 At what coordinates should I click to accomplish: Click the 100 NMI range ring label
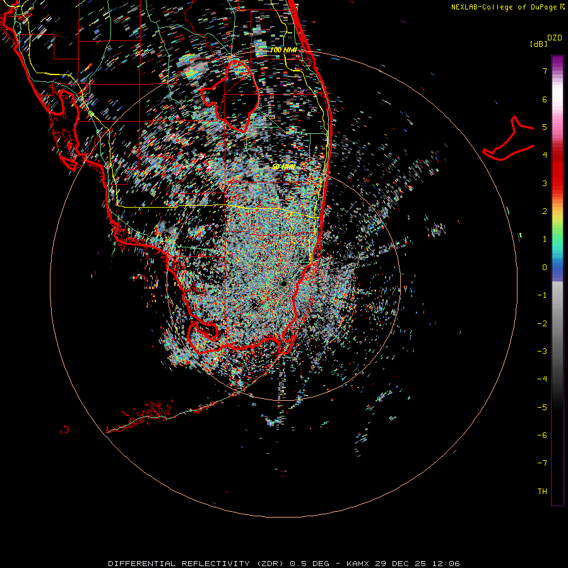coord(283,50)
